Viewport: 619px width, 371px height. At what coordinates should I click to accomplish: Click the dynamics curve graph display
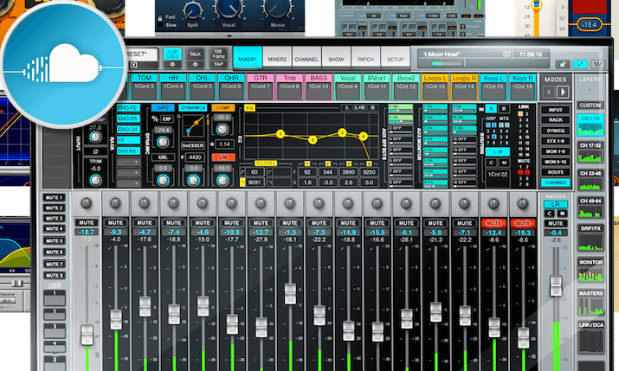(x=193, y=126)
